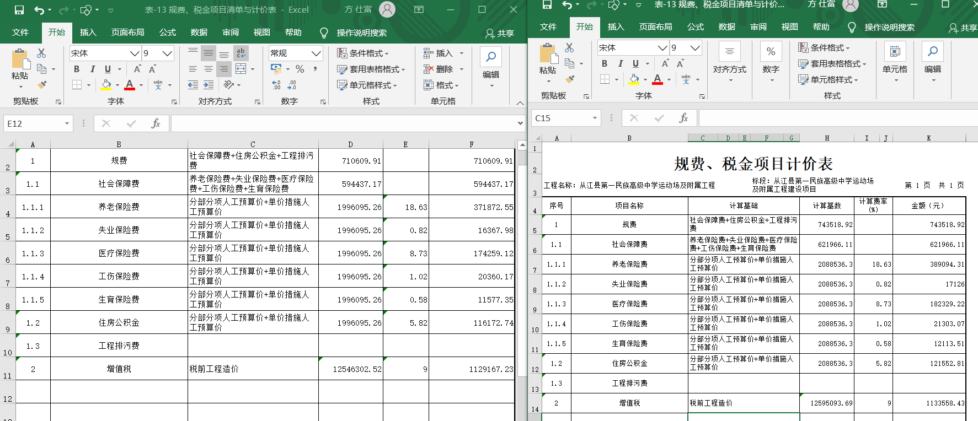Click Insert Function fx in right window
The height and width of the screenshot is (421, 978).
click(x=683, y=118)
